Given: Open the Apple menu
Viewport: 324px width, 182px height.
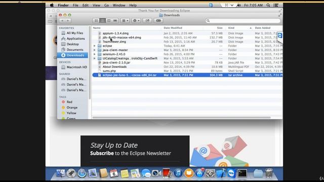Looking at the screenshot, I should (x=52, y=6).
